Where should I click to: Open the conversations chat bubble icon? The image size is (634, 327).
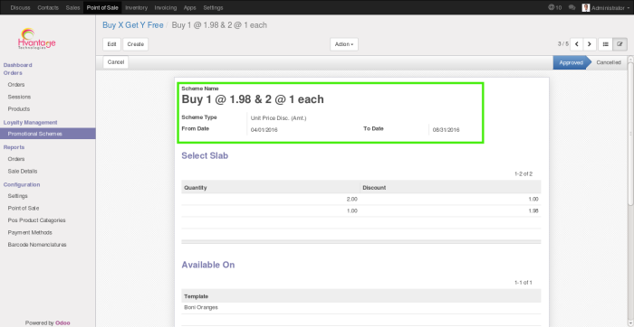[x=572, y=7]
